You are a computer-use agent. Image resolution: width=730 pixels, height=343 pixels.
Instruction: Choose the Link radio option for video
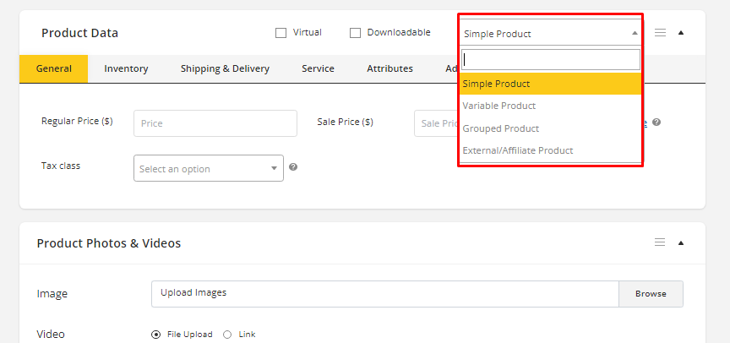(227, 335)
